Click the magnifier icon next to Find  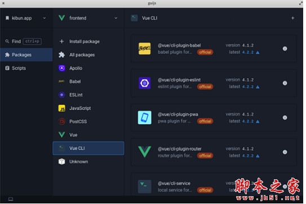click(x=7, y=42)
